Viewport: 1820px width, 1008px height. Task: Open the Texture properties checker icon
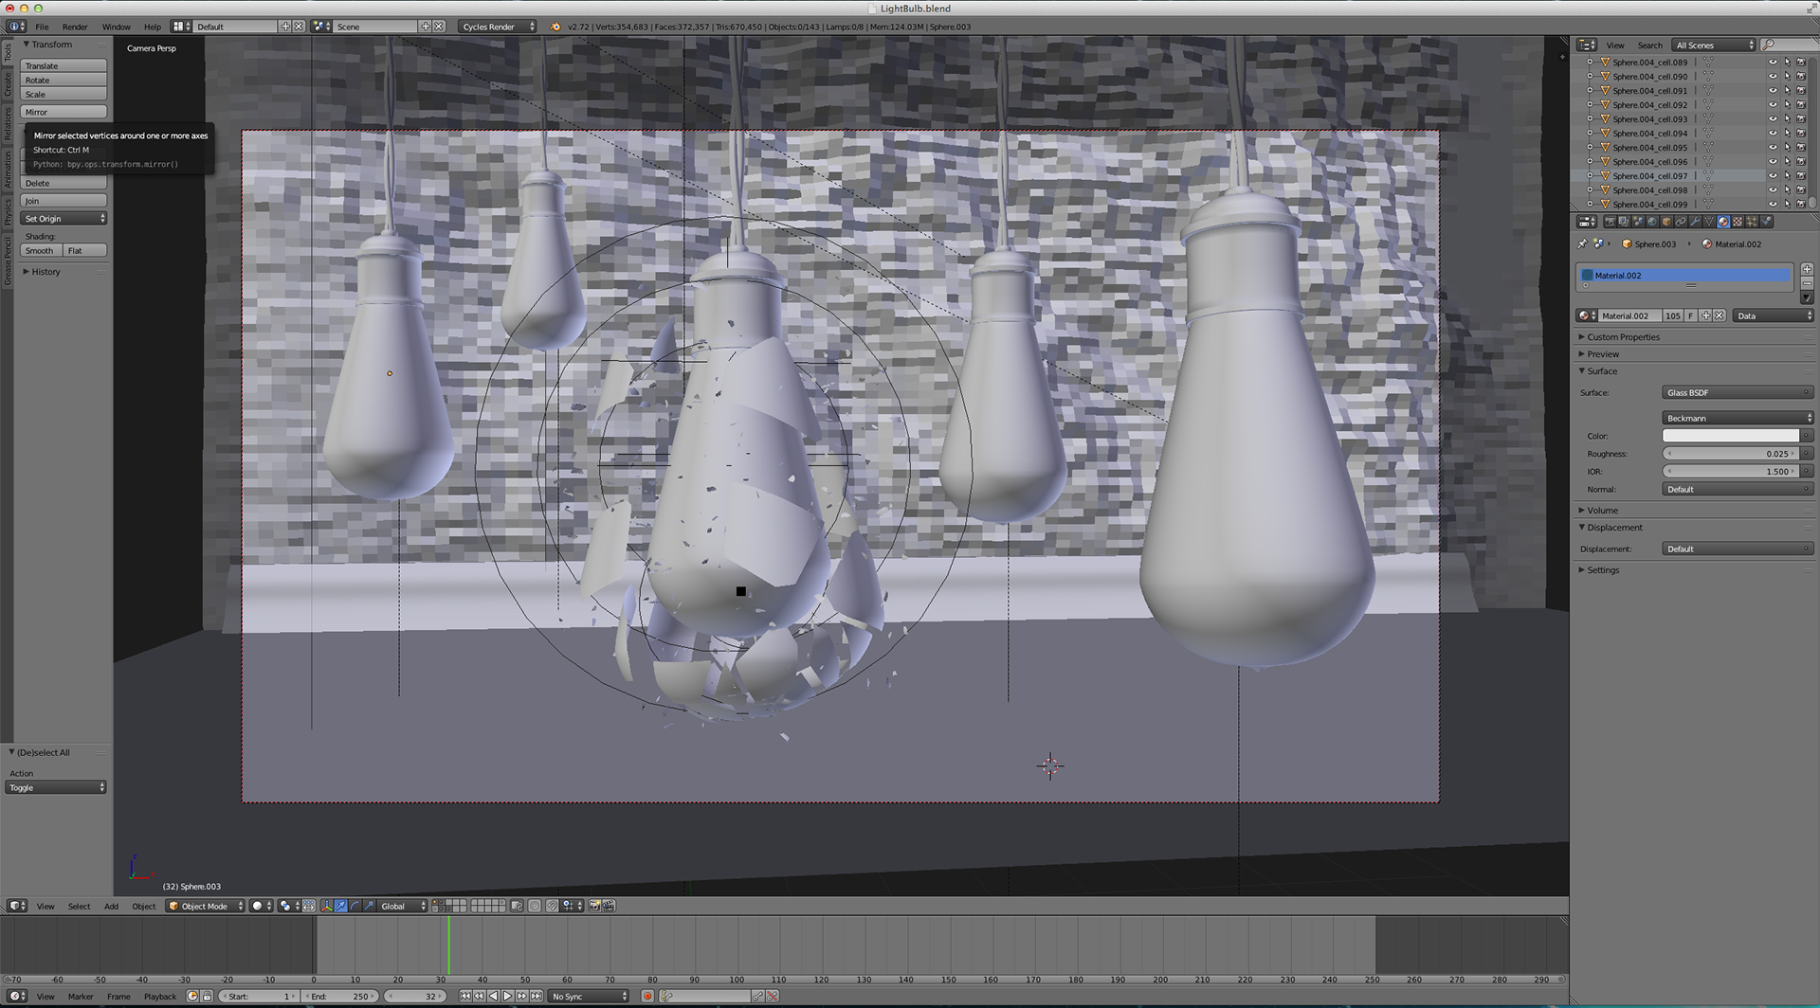1738,222
